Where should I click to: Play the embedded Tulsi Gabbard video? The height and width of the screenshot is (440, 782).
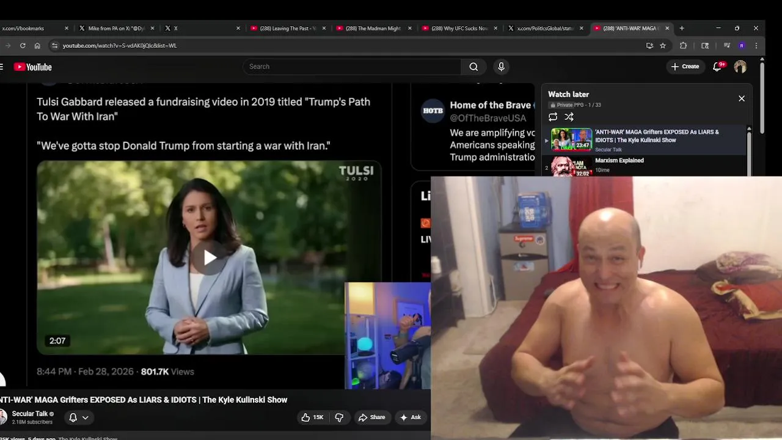tap(209, 257)
